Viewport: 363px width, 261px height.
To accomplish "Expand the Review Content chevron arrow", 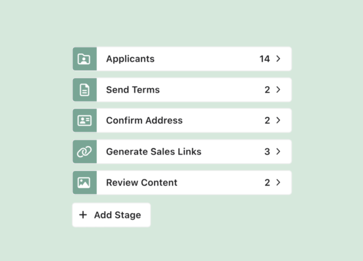I will (x=278, y=182).
